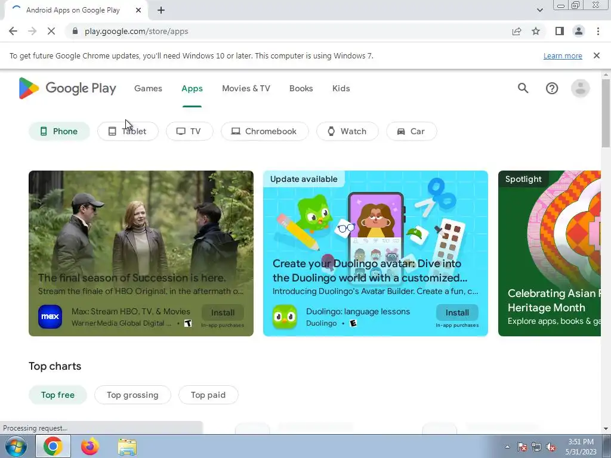Click the muted volume tray icon
This screenshot has height=458, width=611.
pyautogui.click(x=551, y=447)
